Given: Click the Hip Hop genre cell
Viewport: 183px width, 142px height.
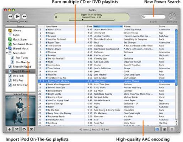Looking at the screenshot, I should pyautogui.click(x=163, y=123).
